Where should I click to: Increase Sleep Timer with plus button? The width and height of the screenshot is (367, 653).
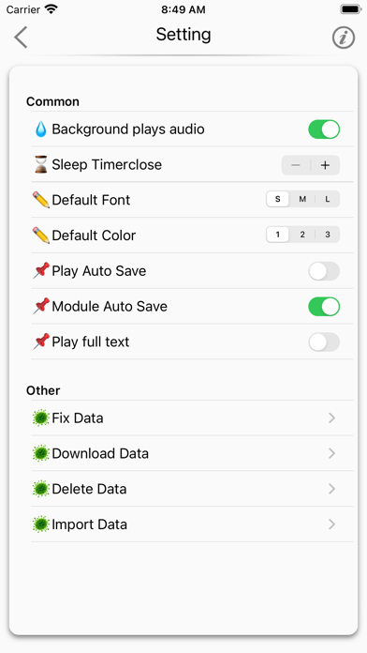pyautogui.click(x=325, y=165)
